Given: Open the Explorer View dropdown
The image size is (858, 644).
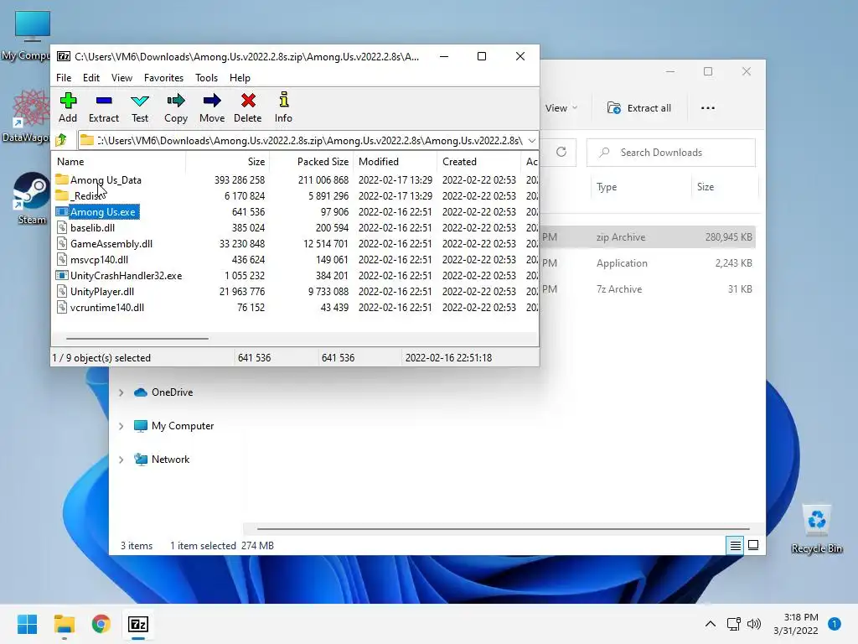Looking at the screenshot, I should pos(561,108).
